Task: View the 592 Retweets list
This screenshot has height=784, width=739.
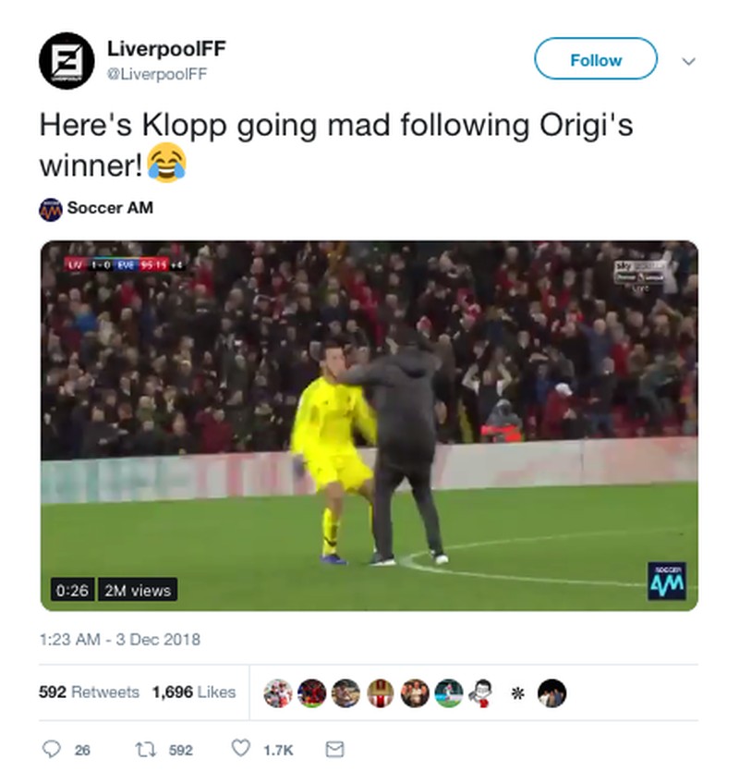Action: (89, 692)
